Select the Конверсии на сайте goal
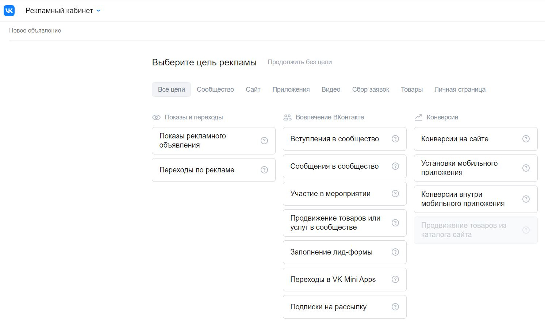The image size is (545, 325). 476,139
